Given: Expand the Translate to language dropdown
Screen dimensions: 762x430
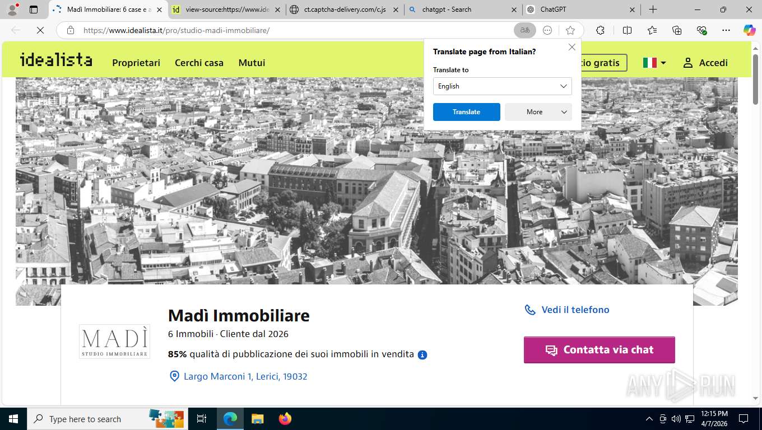Looking at the screenshot, I should (502, 86).
